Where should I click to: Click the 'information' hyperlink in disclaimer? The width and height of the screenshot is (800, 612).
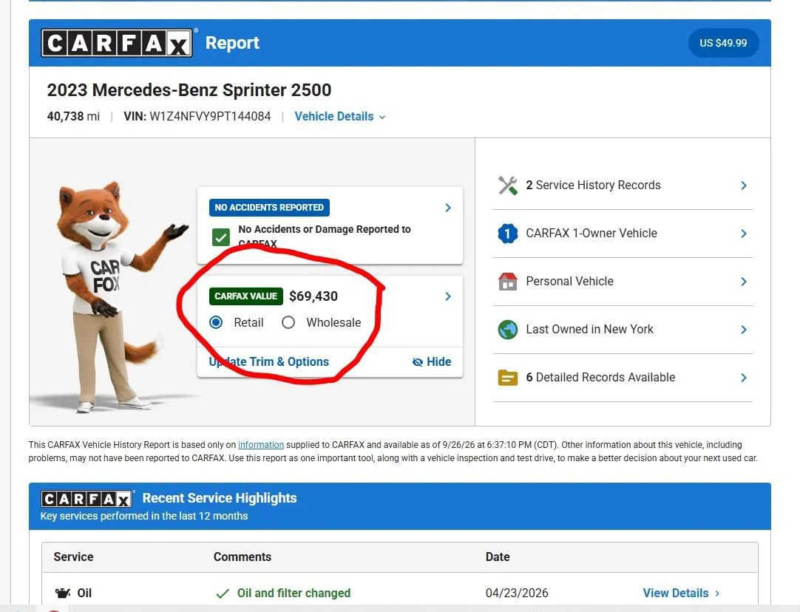261,445
